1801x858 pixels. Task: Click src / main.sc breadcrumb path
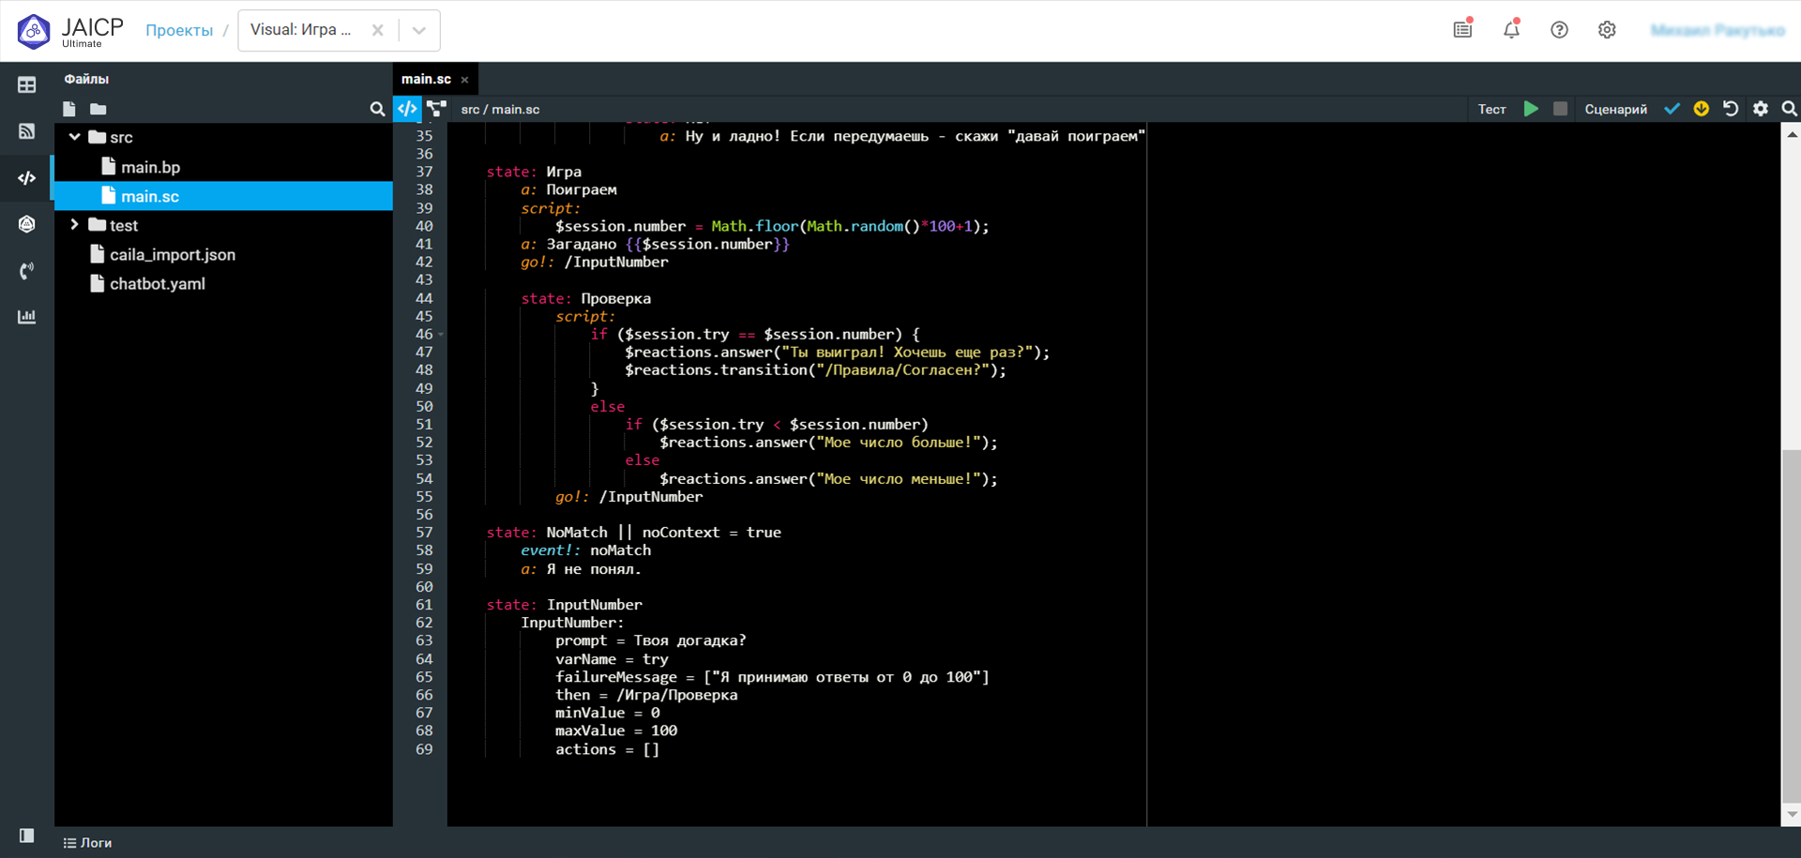tap(500, 110)
